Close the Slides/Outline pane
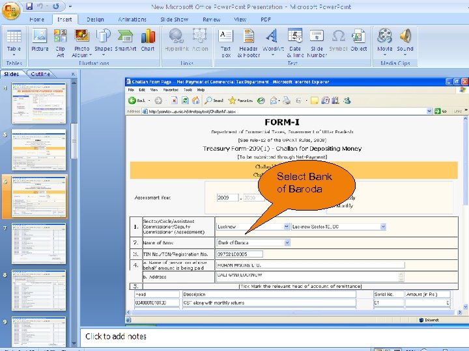This screenshot has height=351, width=469. (x=73, y=73)
